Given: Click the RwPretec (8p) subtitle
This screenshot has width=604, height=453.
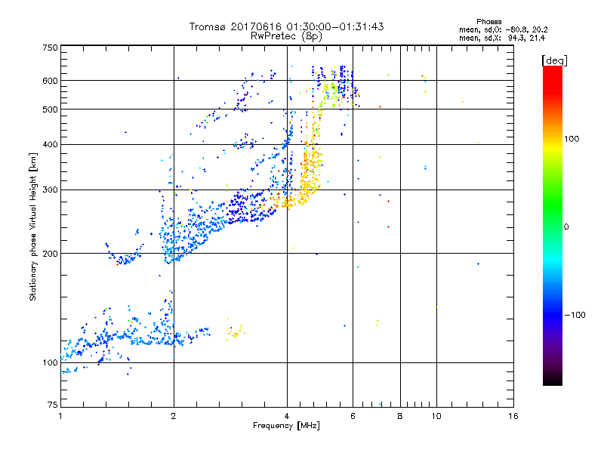Looking at the screenshot, I should point(287,35).
